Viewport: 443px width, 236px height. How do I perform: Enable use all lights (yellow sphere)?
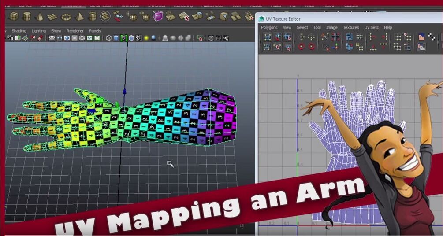146,38
